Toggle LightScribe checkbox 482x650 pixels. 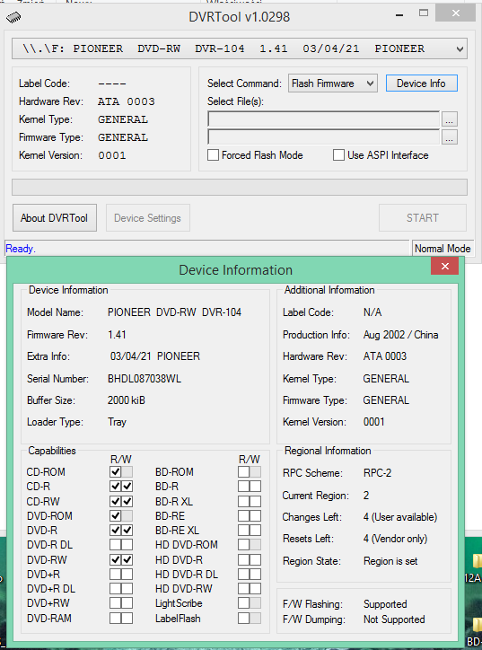pyautogui.click(x=244, y=603)
